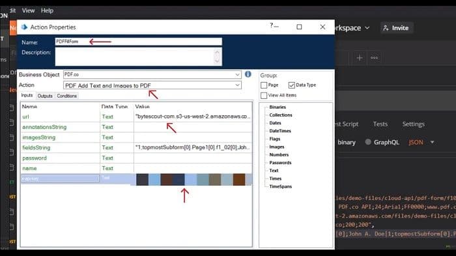Switch to the Outputs tab

[45, 96]
